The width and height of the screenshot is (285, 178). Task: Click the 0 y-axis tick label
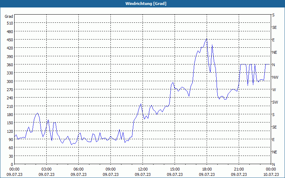click(x=12, y=164)
